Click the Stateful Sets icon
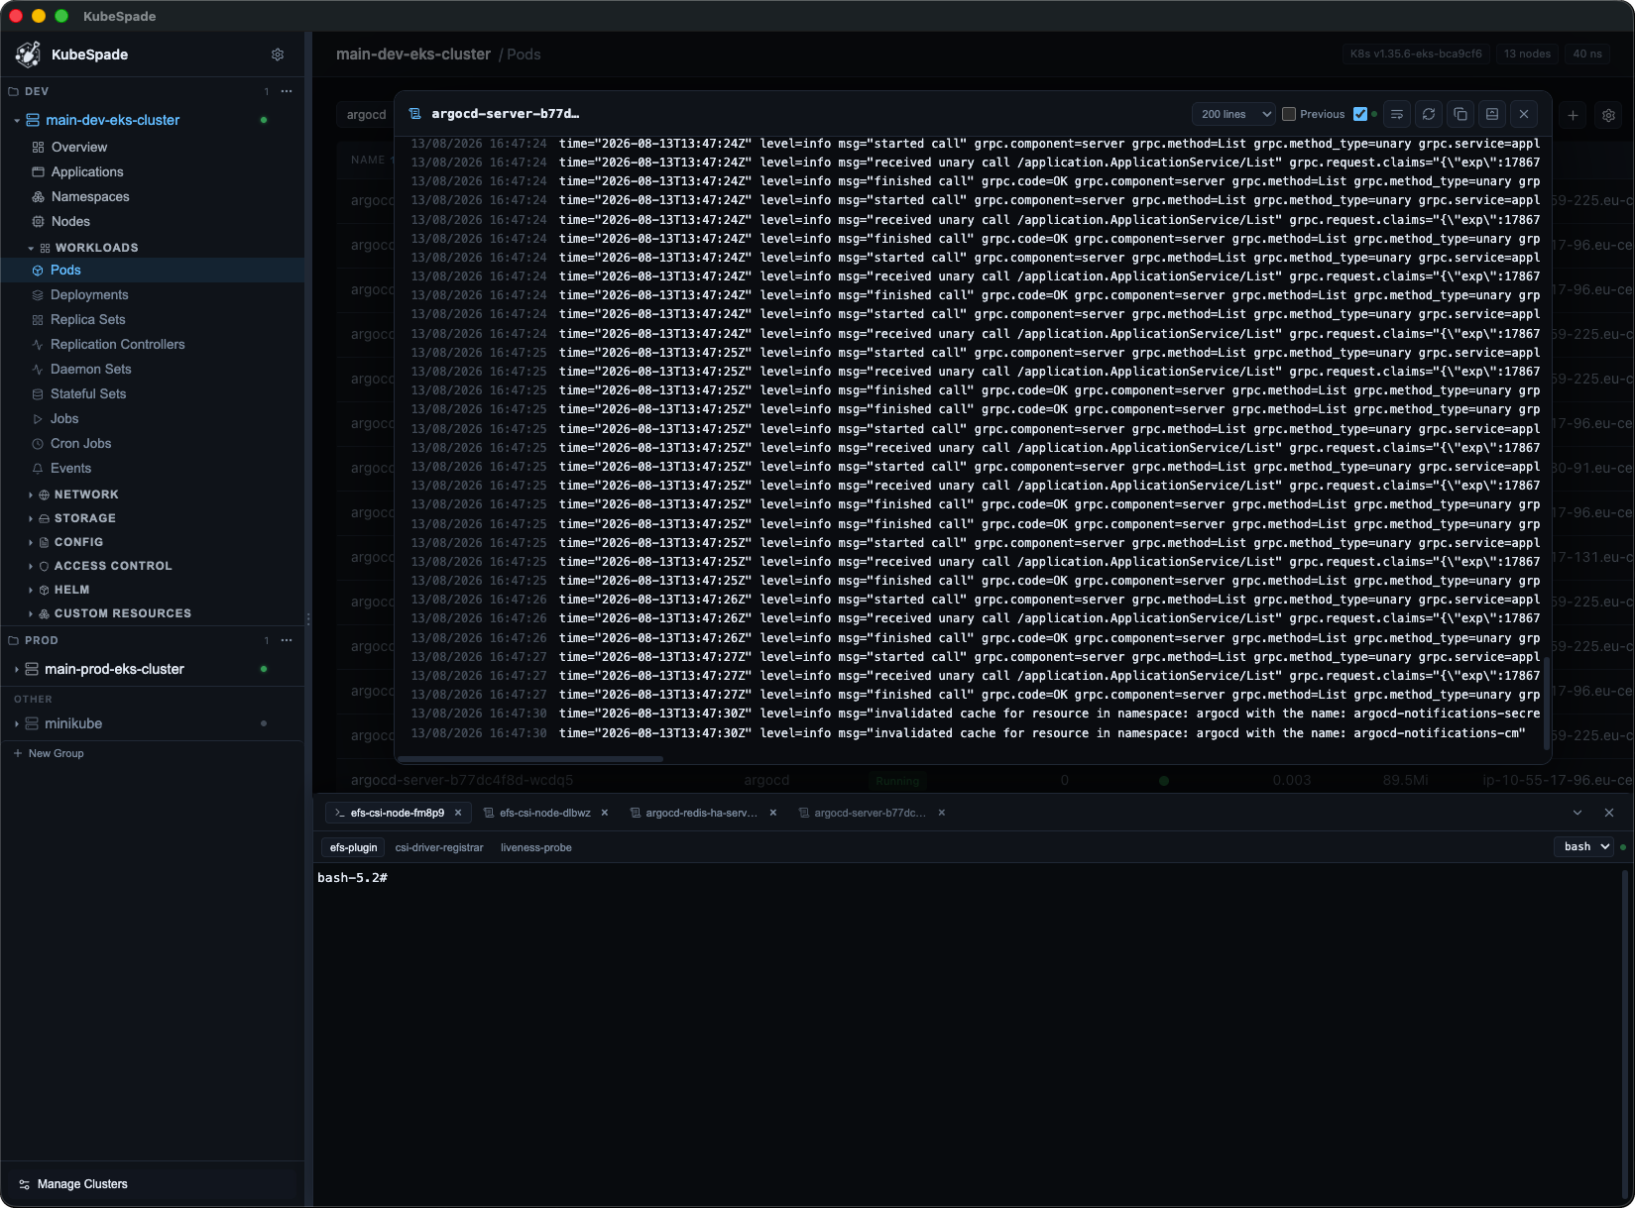 (x=38, y=393)
